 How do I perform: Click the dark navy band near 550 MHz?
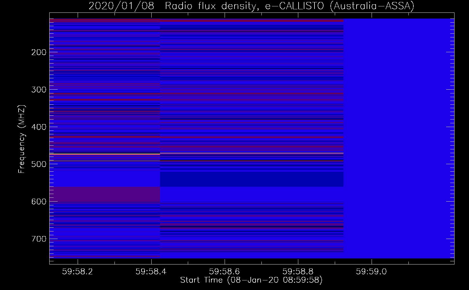252,179
